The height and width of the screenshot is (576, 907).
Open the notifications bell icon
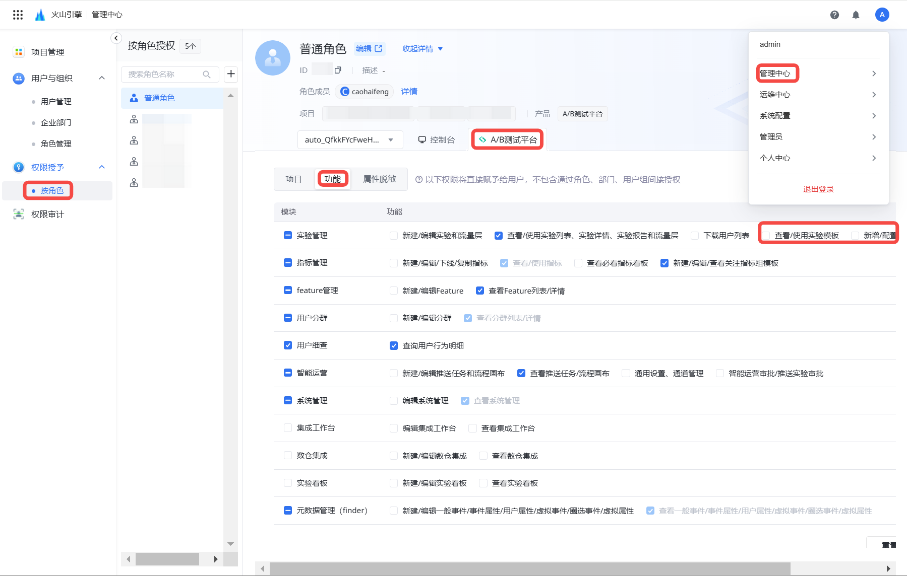click(x=856, y=15)
